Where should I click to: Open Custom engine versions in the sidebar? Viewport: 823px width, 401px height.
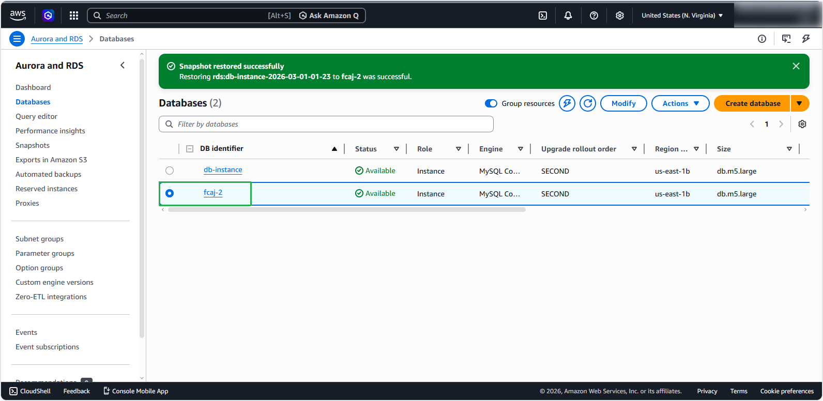coord(54,282)
